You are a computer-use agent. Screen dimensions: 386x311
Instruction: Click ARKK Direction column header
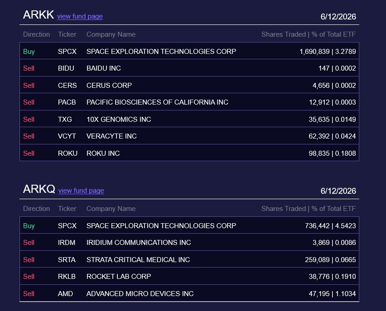point(36,34)
